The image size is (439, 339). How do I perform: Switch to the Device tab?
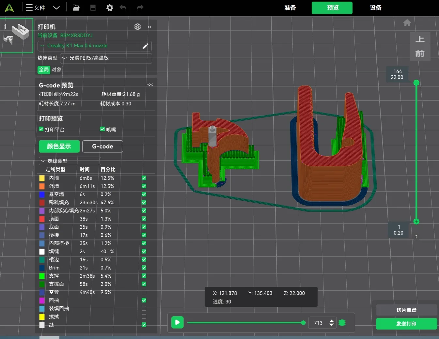click(376, 8)
